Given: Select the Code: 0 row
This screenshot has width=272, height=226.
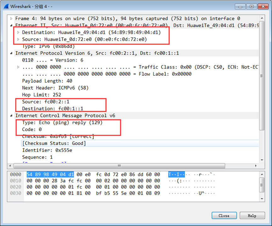Looking at the screenshot, I should pos(32,130).
